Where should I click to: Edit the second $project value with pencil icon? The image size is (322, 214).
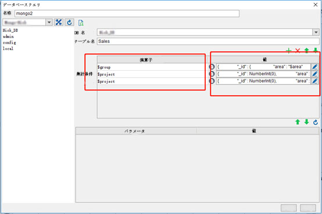click(314, 81)
